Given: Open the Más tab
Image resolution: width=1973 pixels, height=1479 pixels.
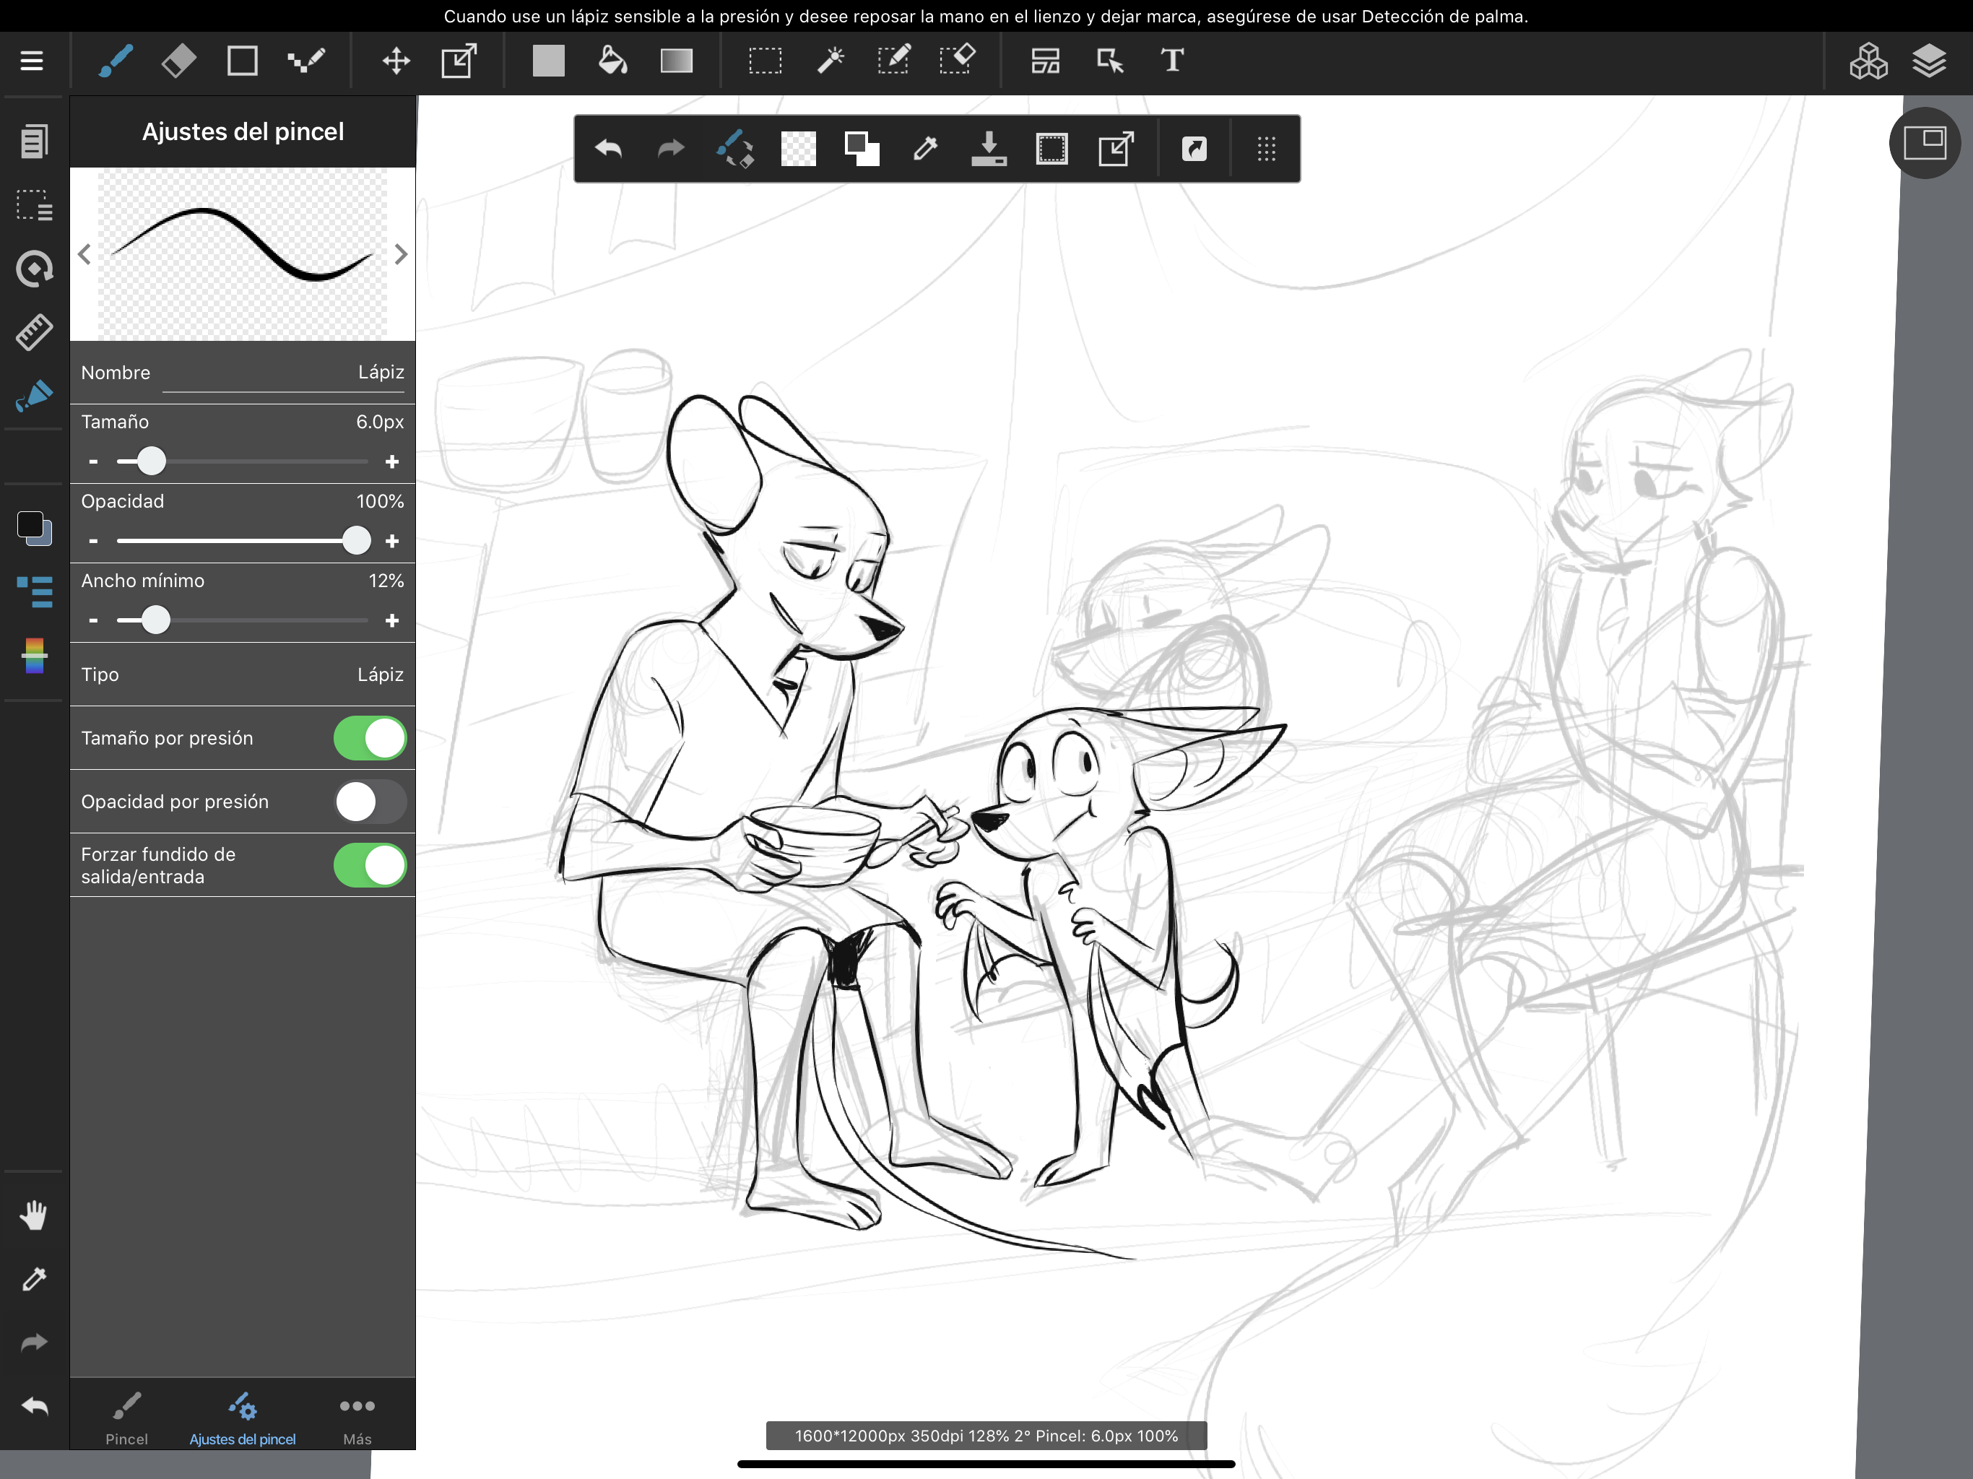Looking at the screenshot, I should [357, 1417].
